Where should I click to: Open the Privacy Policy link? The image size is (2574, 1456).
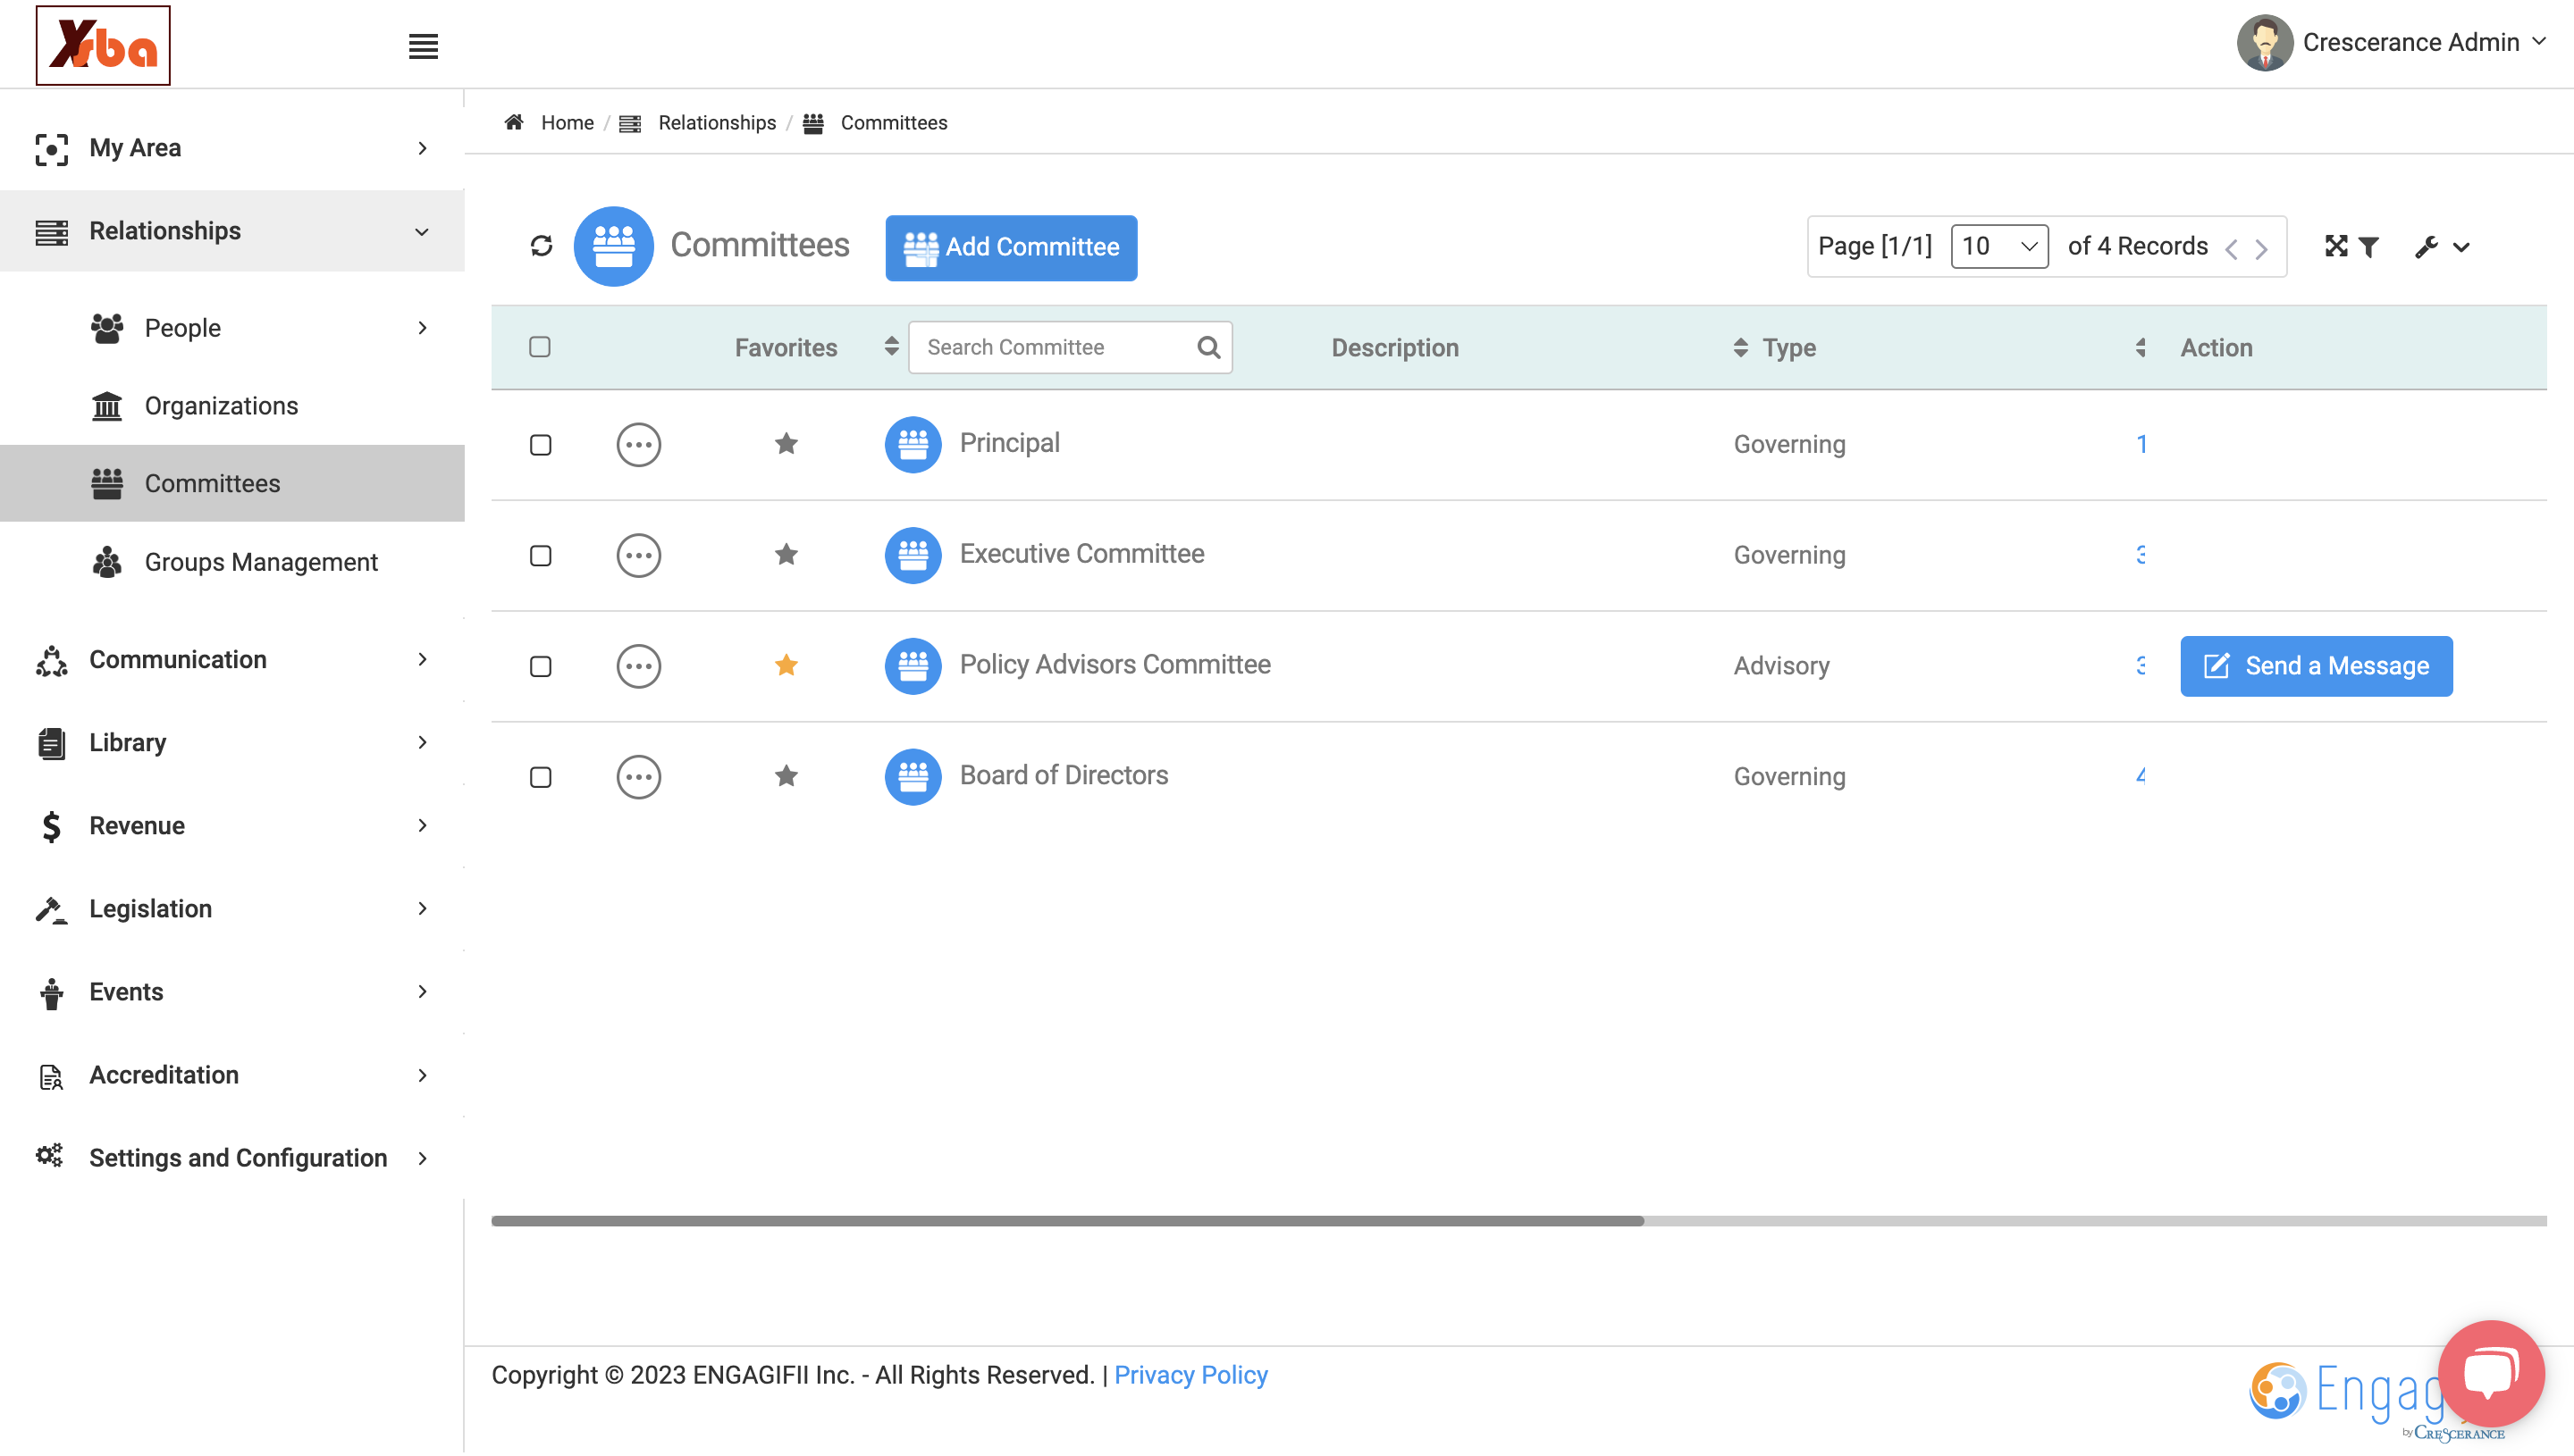1190,1375
